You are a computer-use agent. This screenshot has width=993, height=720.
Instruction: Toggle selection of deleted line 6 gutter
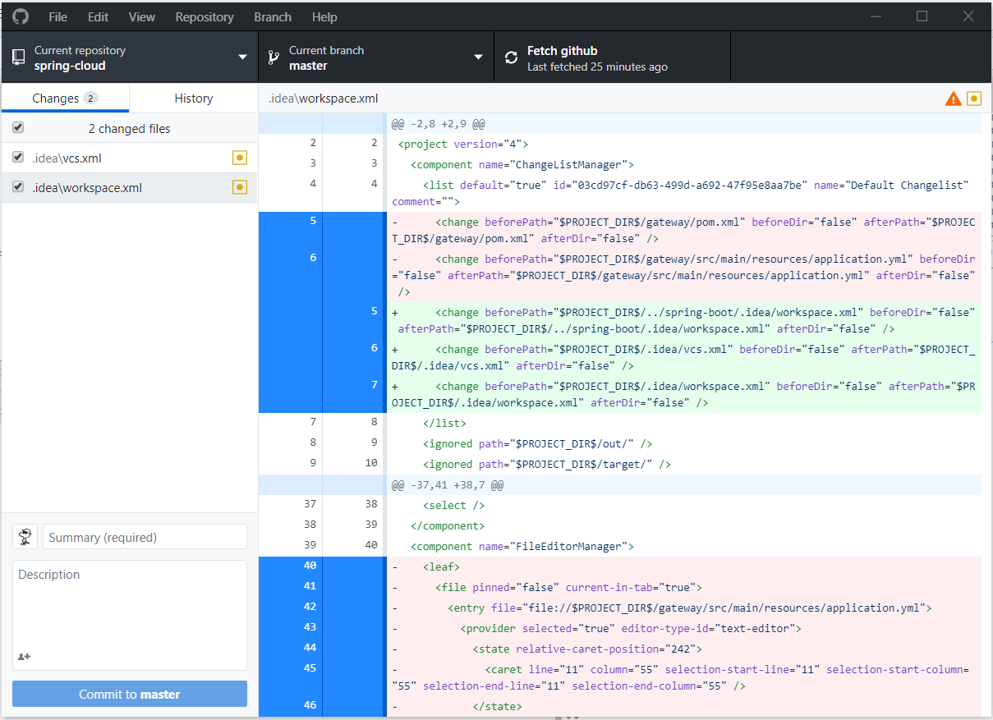pyautogui.click(x=320, y=275)
